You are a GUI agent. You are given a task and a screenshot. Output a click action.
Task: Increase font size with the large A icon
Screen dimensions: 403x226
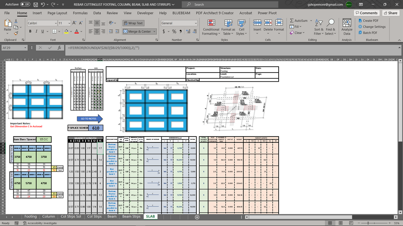click(x=74, y=23)
